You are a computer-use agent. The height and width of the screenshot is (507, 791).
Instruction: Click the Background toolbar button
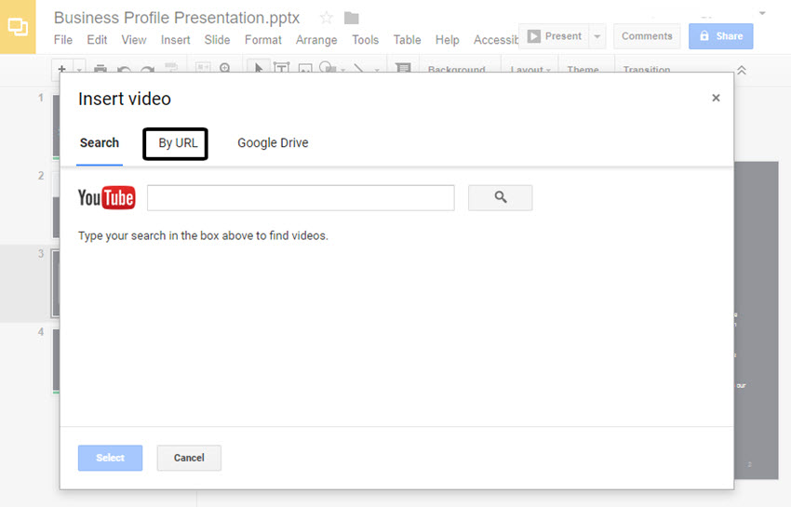coord(457,70)
